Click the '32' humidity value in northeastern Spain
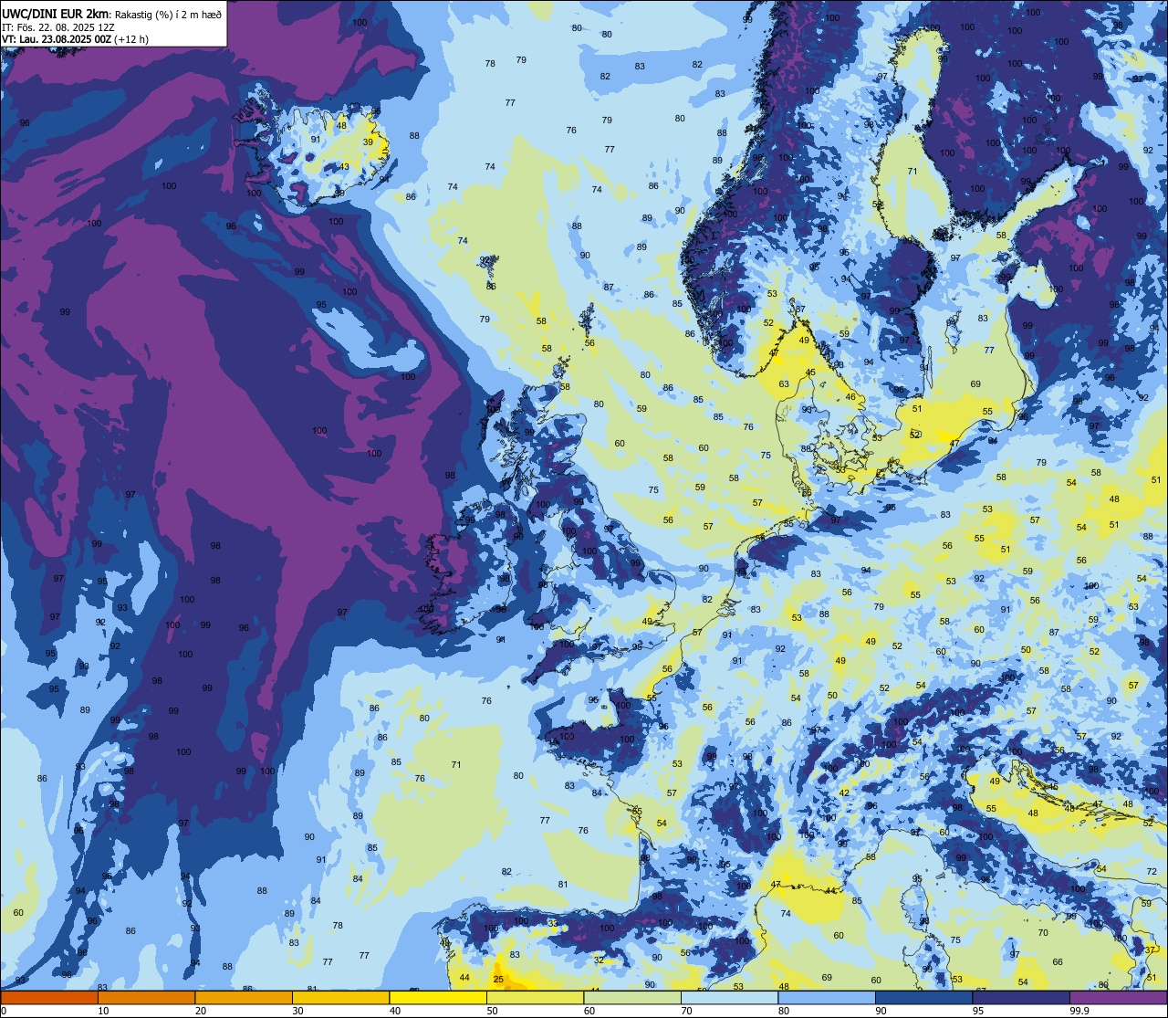The height and width of the screenshot is (1018, 1168). [x=599, y=960]
